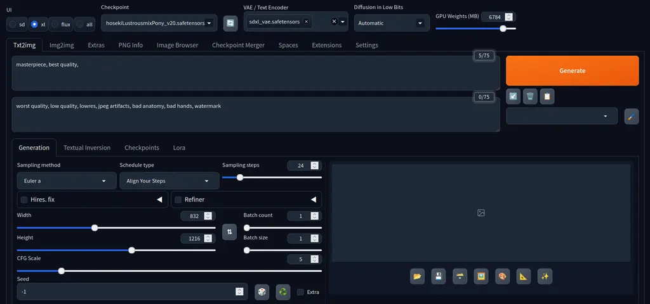Open the Sampling method dropdown

pos(67,180)
